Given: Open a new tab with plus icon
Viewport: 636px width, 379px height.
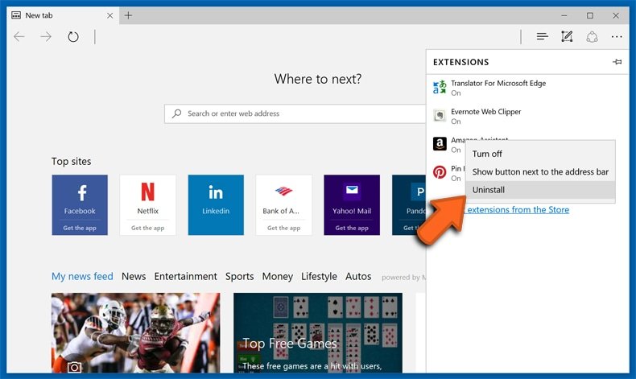Looking at the screenshot, I should tap(128, 15).
